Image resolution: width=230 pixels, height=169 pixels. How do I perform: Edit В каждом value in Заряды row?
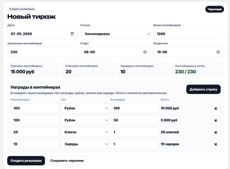135,144
